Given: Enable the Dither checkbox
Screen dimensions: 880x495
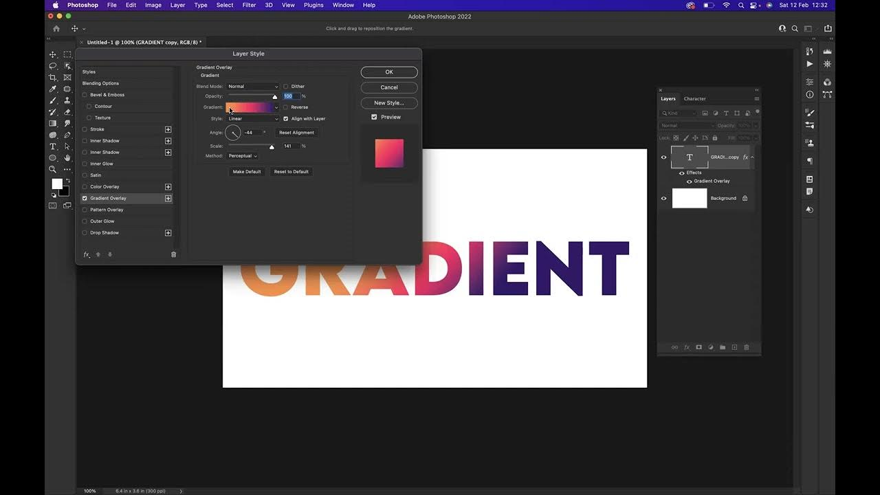Looking at the screenshot, I should pyautogui.click(x=286, y=86).
